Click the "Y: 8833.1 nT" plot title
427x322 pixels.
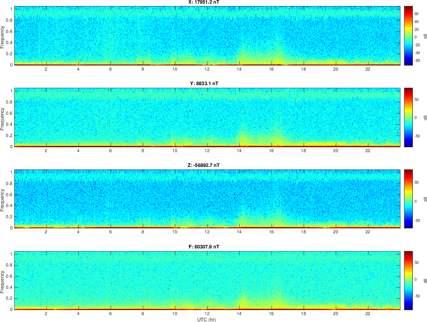[204, 83]
